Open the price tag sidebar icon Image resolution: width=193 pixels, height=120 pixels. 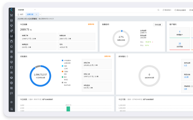(x=12, y=31)
